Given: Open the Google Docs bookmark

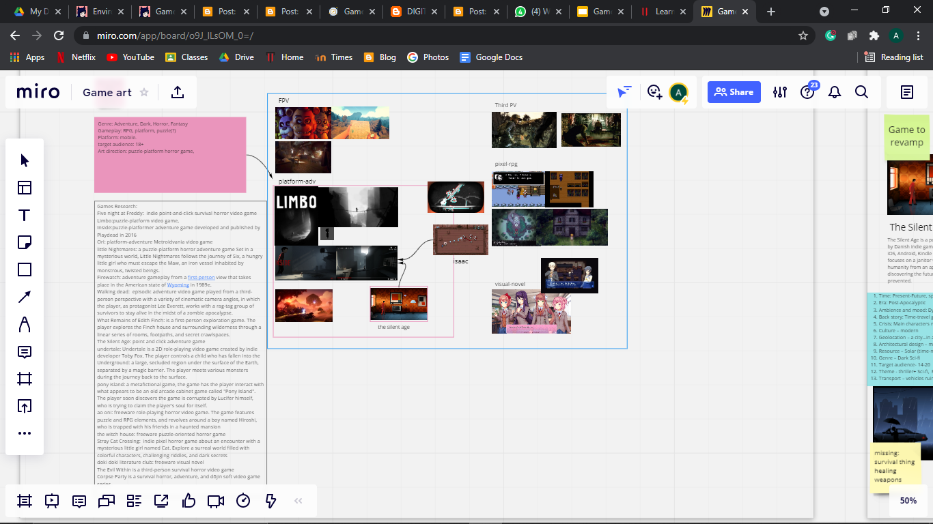Looking at the screenshot, I should click(x=491, y=57).
